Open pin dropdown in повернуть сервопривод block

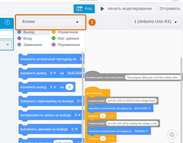pos(80,101)
